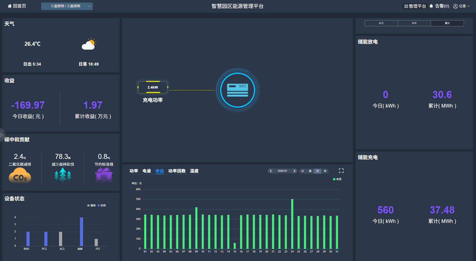The width and height of the screenshot is (476, 261).
Task: Click the green revenue bar for day 24
Action: click(x=292, y=223)
